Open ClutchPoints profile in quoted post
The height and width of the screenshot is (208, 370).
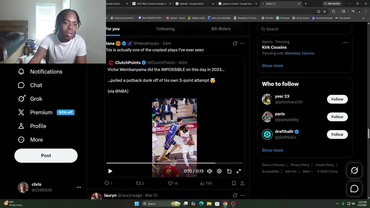(128, 63)
